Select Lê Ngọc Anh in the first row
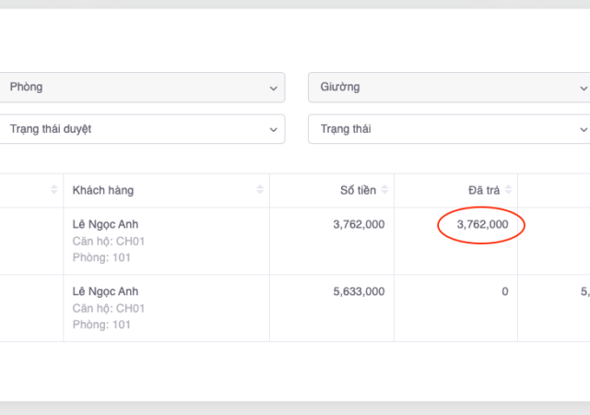590x415 pixels. click(x=105, y=224)
